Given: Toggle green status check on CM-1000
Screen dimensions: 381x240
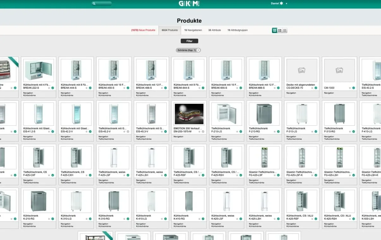Looking at the screenshot, I should [x=354, y=88].
